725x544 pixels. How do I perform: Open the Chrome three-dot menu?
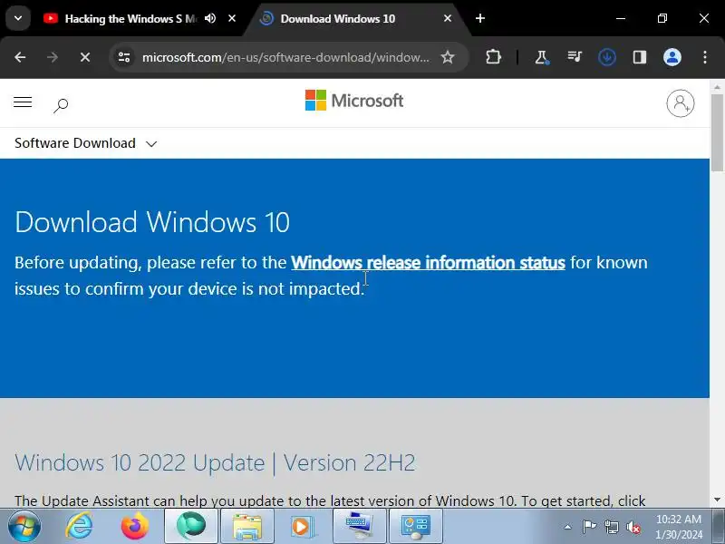click(705, 57)
